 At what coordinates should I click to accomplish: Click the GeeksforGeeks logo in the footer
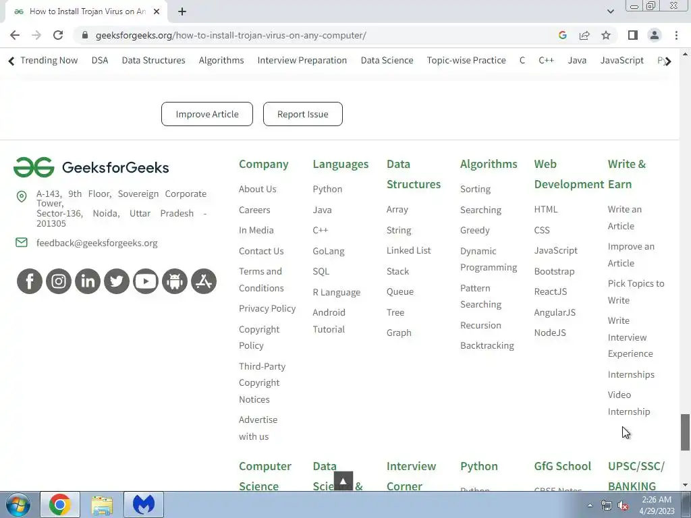[x=91, y=167]
